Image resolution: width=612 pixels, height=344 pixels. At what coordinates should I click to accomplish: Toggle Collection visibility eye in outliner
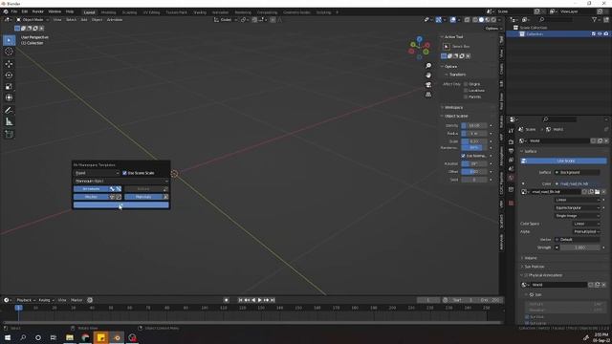coord(600,34)
